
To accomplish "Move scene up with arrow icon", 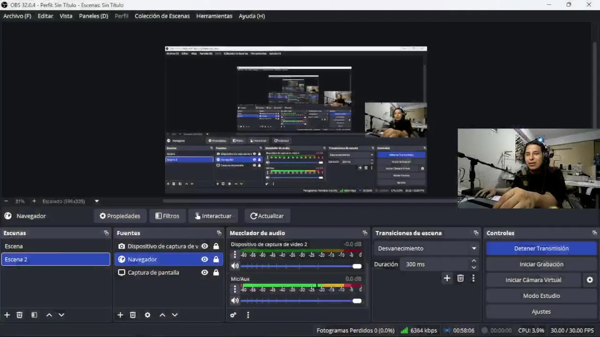I will pyautogui.click(x=49, y=315).
